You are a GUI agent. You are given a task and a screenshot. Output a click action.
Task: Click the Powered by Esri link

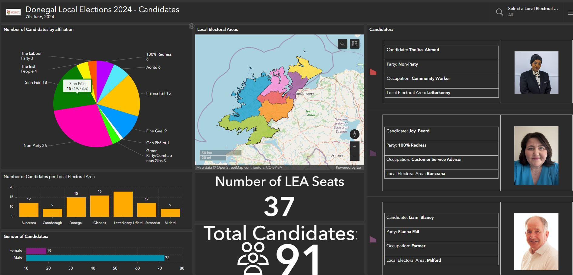(349, 167)
